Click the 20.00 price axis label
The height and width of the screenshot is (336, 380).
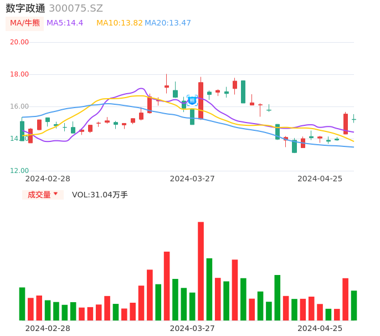click(x=19, y=42)
